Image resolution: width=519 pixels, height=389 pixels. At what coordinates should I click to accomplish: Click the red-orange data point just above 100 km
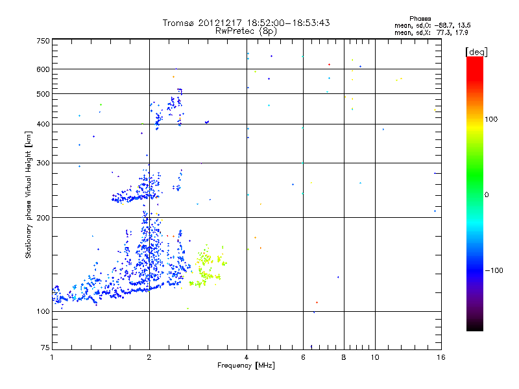click(317, 302)
